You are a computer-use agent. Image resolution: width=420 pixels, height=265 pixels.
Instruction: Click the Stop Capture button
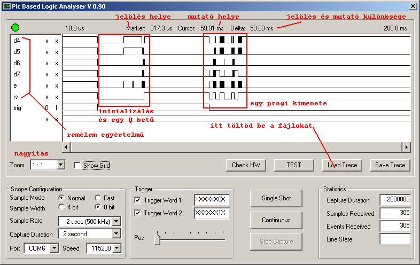(276, 241)
